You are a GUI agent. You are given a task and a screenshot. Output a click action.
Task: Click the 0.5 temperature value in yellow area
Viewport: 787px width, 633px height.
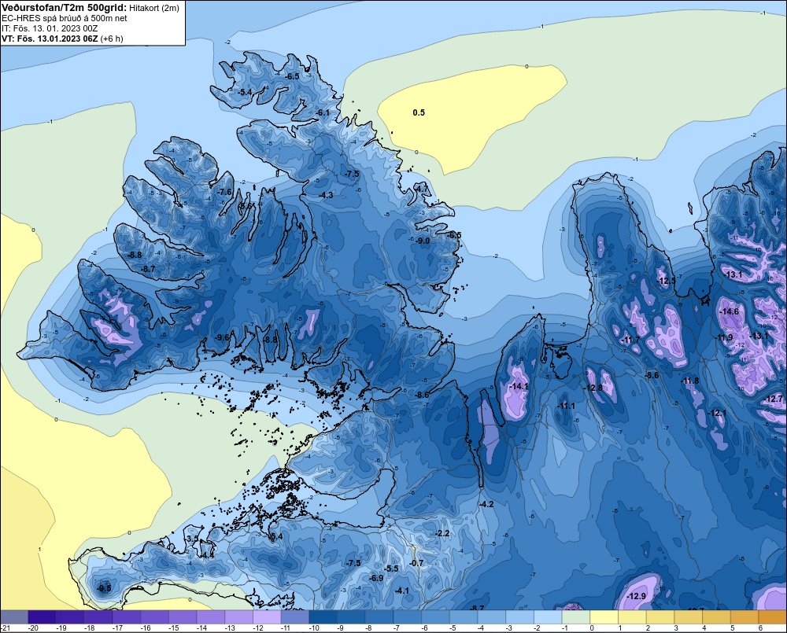point(419,112)
